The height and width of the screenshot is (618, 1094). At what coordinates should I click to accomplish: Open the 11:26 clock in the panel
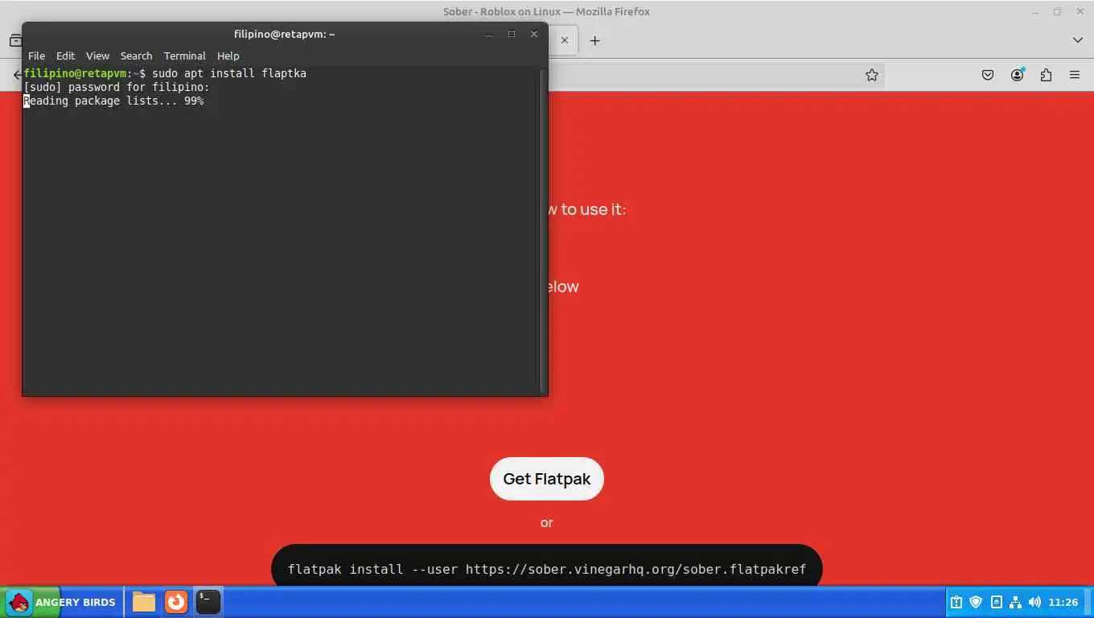coord(1063,602)
